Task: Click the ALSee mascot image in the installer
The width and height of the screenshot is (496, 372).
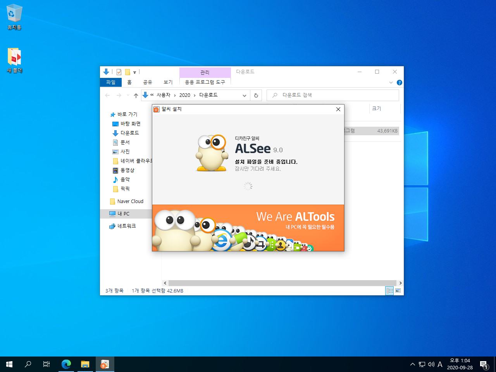Action: [x=212, y=153]
